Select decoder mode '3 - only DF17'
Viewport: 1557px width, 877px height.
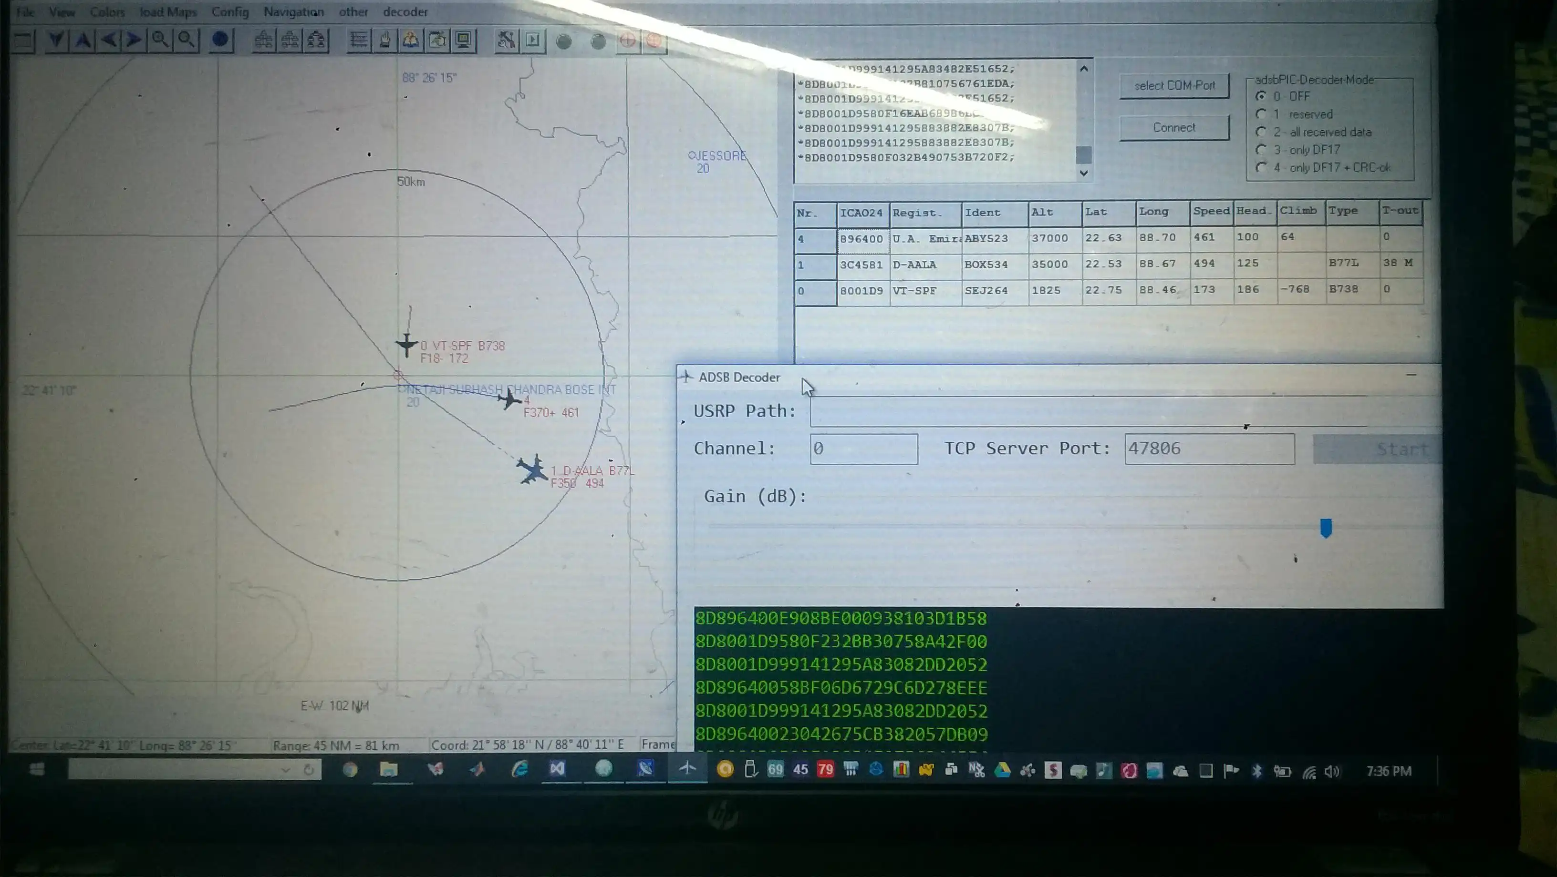point(1261,150)
